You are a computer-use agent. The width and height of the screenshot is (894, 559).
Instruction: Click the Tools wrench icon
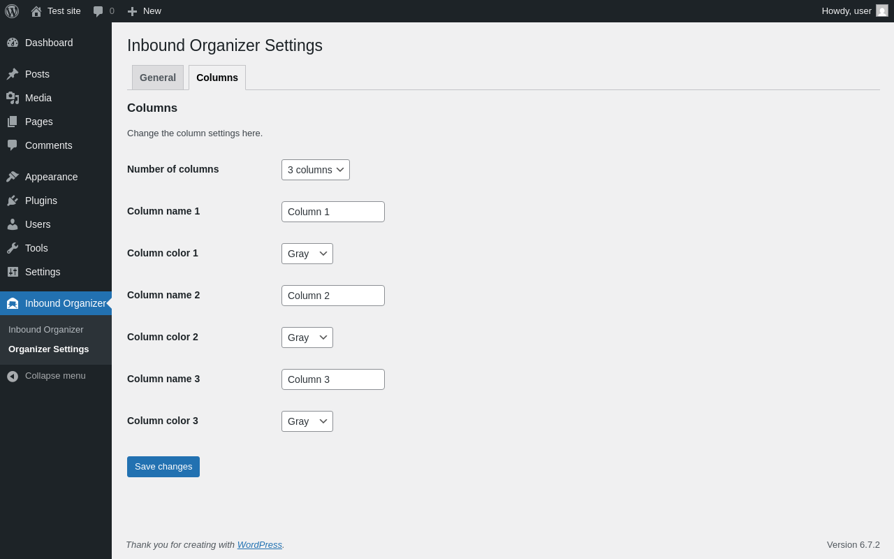pyautogui.click(x=13, y=248)
